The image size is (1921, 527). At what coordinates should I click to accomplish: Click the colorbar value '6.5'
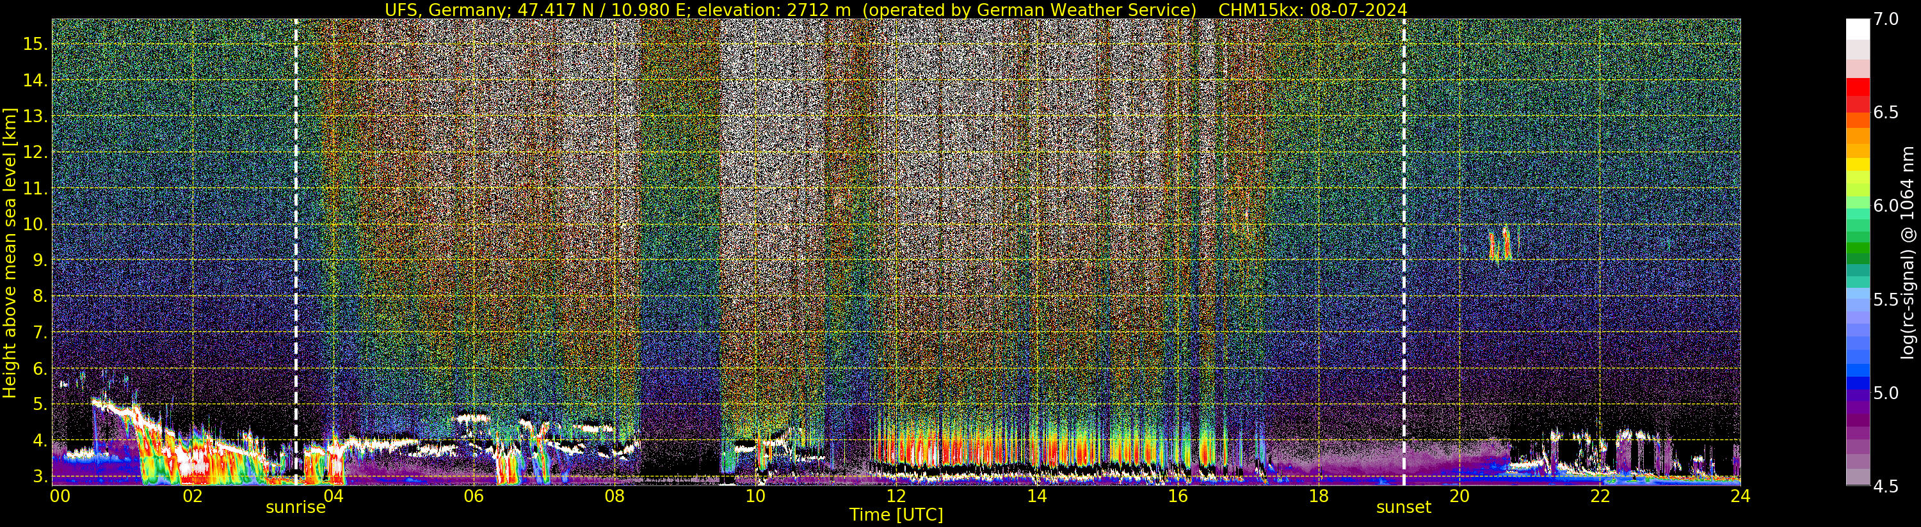click(x=1886, y=113)
